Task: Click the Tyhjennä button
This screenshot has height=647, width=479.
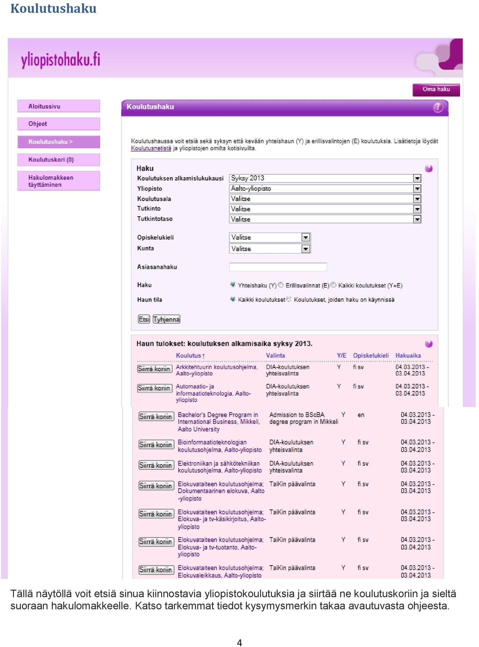Action: click(x=166, y=320)
